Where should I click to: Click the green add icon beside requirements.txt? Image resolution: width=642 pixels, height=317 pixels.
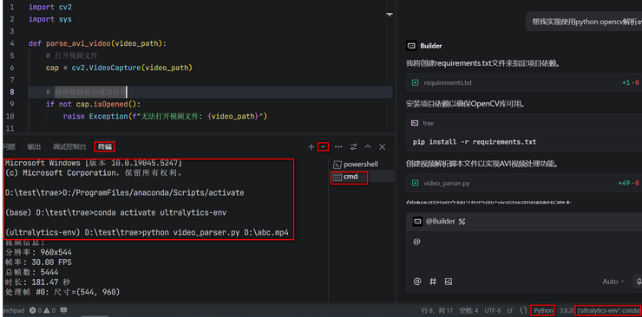(x=416, y=82)
